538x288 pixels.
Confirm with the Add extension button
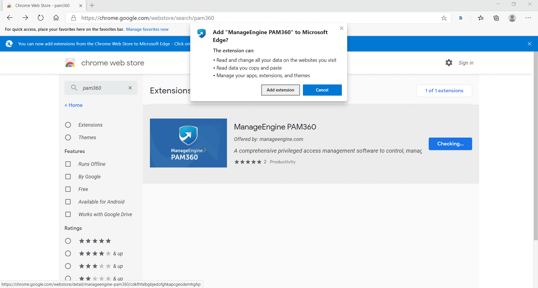click(280, 90)
